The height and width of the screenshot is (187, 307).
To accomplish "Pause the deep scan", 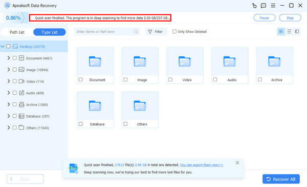I will [x=265, y=18].
